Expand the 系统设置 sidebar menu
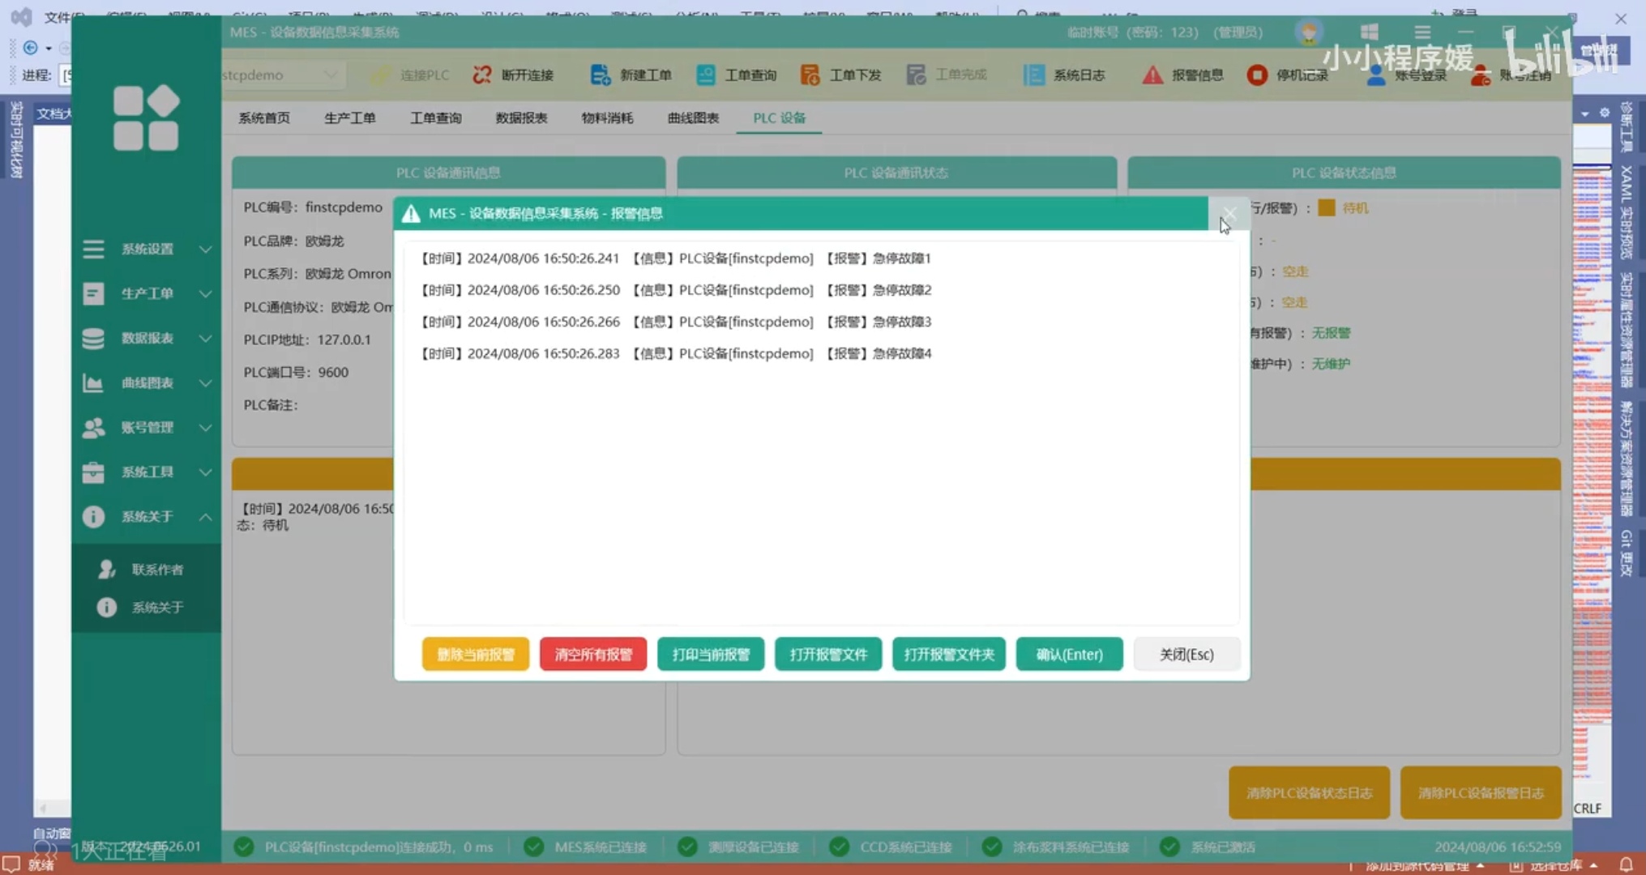This screenshot has height=875, width=1646. click(x=146, y=249)
